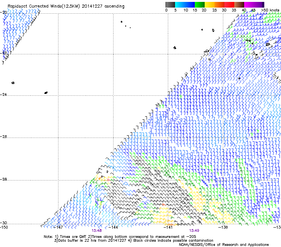Image resolution: width=281 pixels, height=247 pixels.
Task: Click the longitude label '-147'
Action: pyautogui.click(x=58, y=228)
